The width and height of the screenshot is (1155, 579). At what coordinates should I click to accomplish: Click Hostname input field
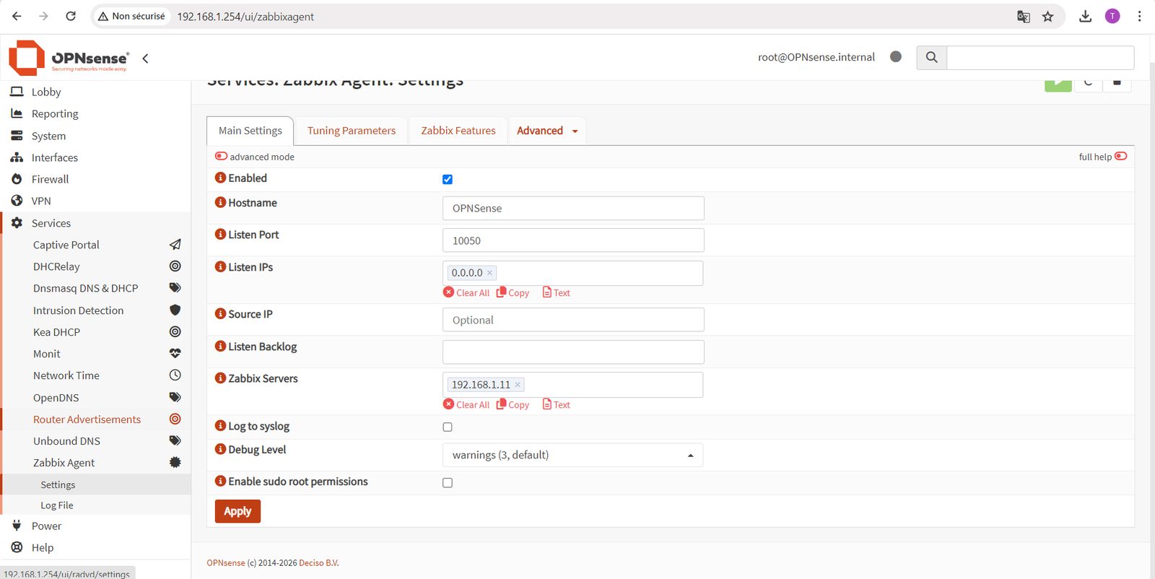(x=573, y=208)
